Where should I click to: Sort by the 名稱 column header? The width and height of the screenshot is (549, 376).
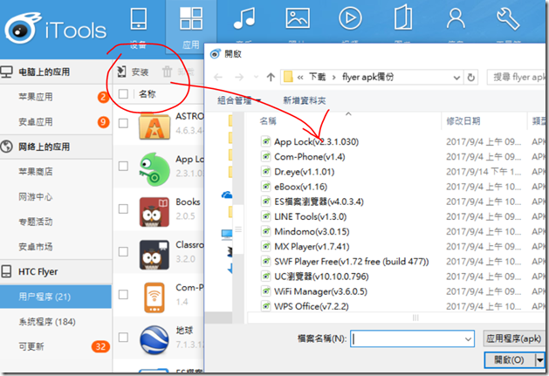(268, 121)
